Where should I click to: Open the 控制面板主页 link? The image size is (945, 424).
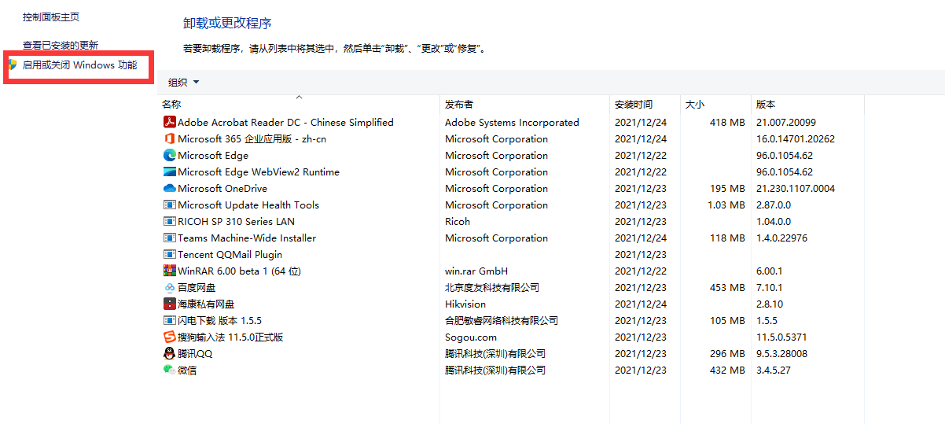[51, 17]
